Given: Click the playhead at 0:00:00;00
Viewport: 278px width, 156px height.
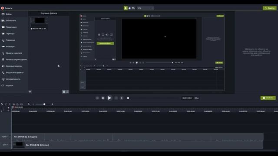Looking at the screenshot, I should pyautogui.click(x=13, y=107).
